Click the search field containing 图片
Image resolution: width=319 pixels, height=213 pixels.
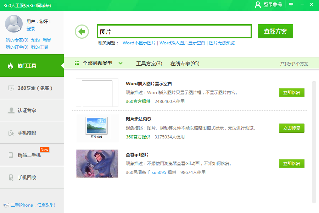tap(174, 31)
